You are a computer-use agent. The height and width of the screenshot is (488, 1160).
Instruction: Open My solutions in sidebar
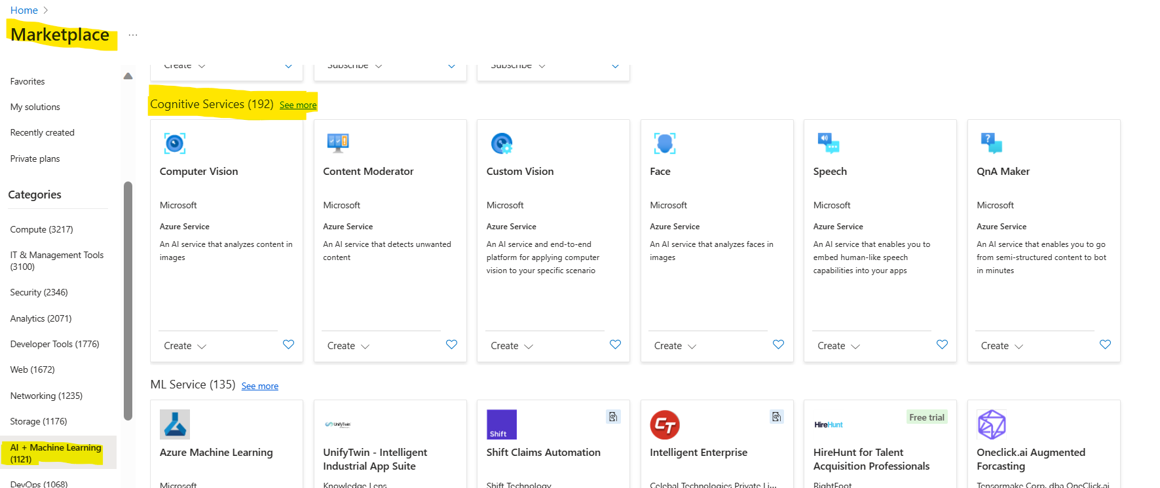tap(35, 107)
